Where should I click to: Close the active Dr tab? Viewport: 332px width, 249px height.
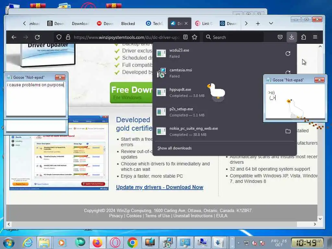click(186, 23)
